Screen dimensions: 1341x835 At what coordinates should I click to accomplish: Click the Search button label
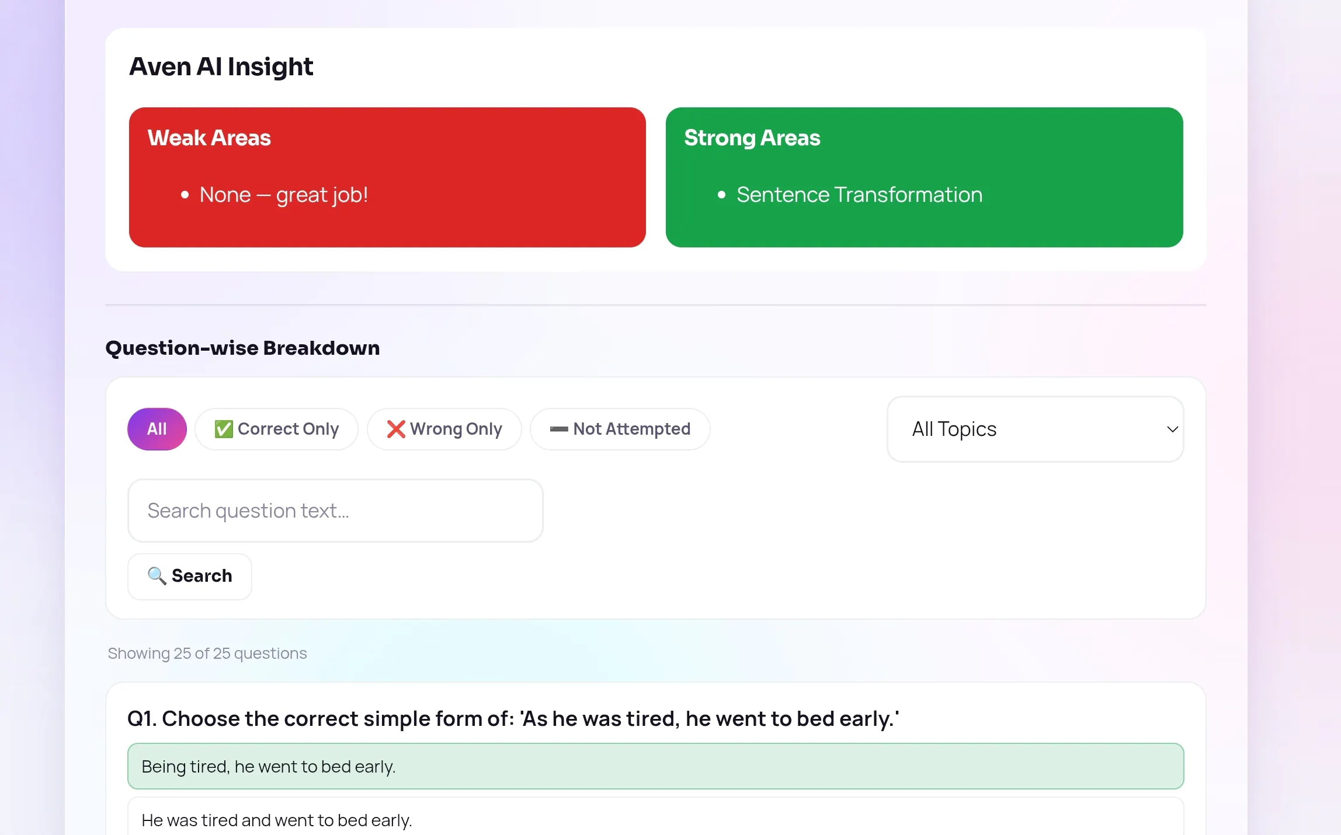(x=202, y=576)
